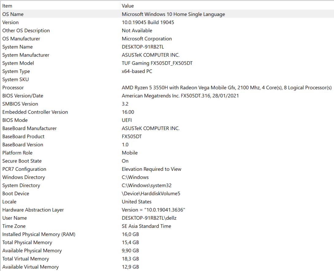This screenshot has width=334, height=271.
Task: Select the BIOS Mode UEFI row
Action: [x=61, y=120]
